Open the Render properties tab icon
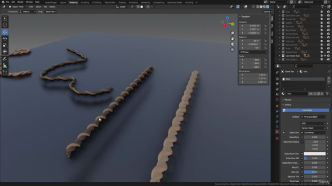 tap(277, 79)
